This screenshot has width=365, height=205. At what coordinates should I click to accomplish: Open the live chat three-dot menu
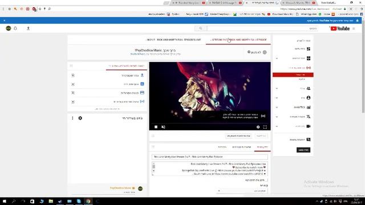(72, 118)
